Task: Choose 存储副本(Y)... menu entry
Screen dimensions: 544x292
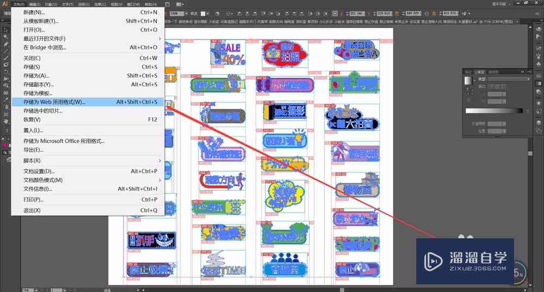Action: click(88, 85)
